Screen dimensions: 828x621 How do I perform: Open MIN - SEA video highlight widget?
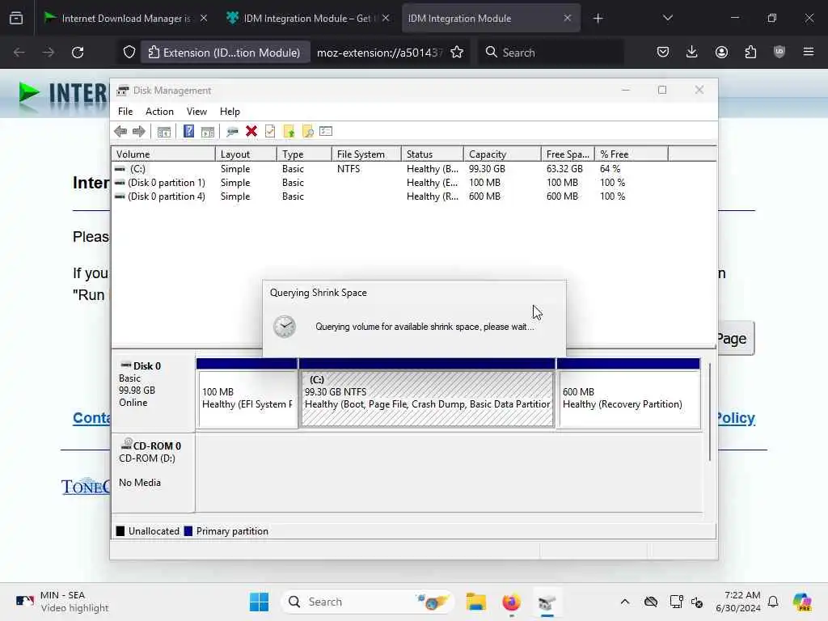[x=62, y=602]
